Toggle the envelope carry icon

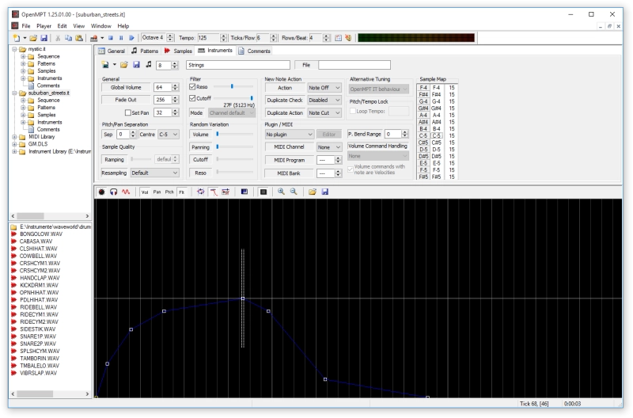tap(226, 192)
